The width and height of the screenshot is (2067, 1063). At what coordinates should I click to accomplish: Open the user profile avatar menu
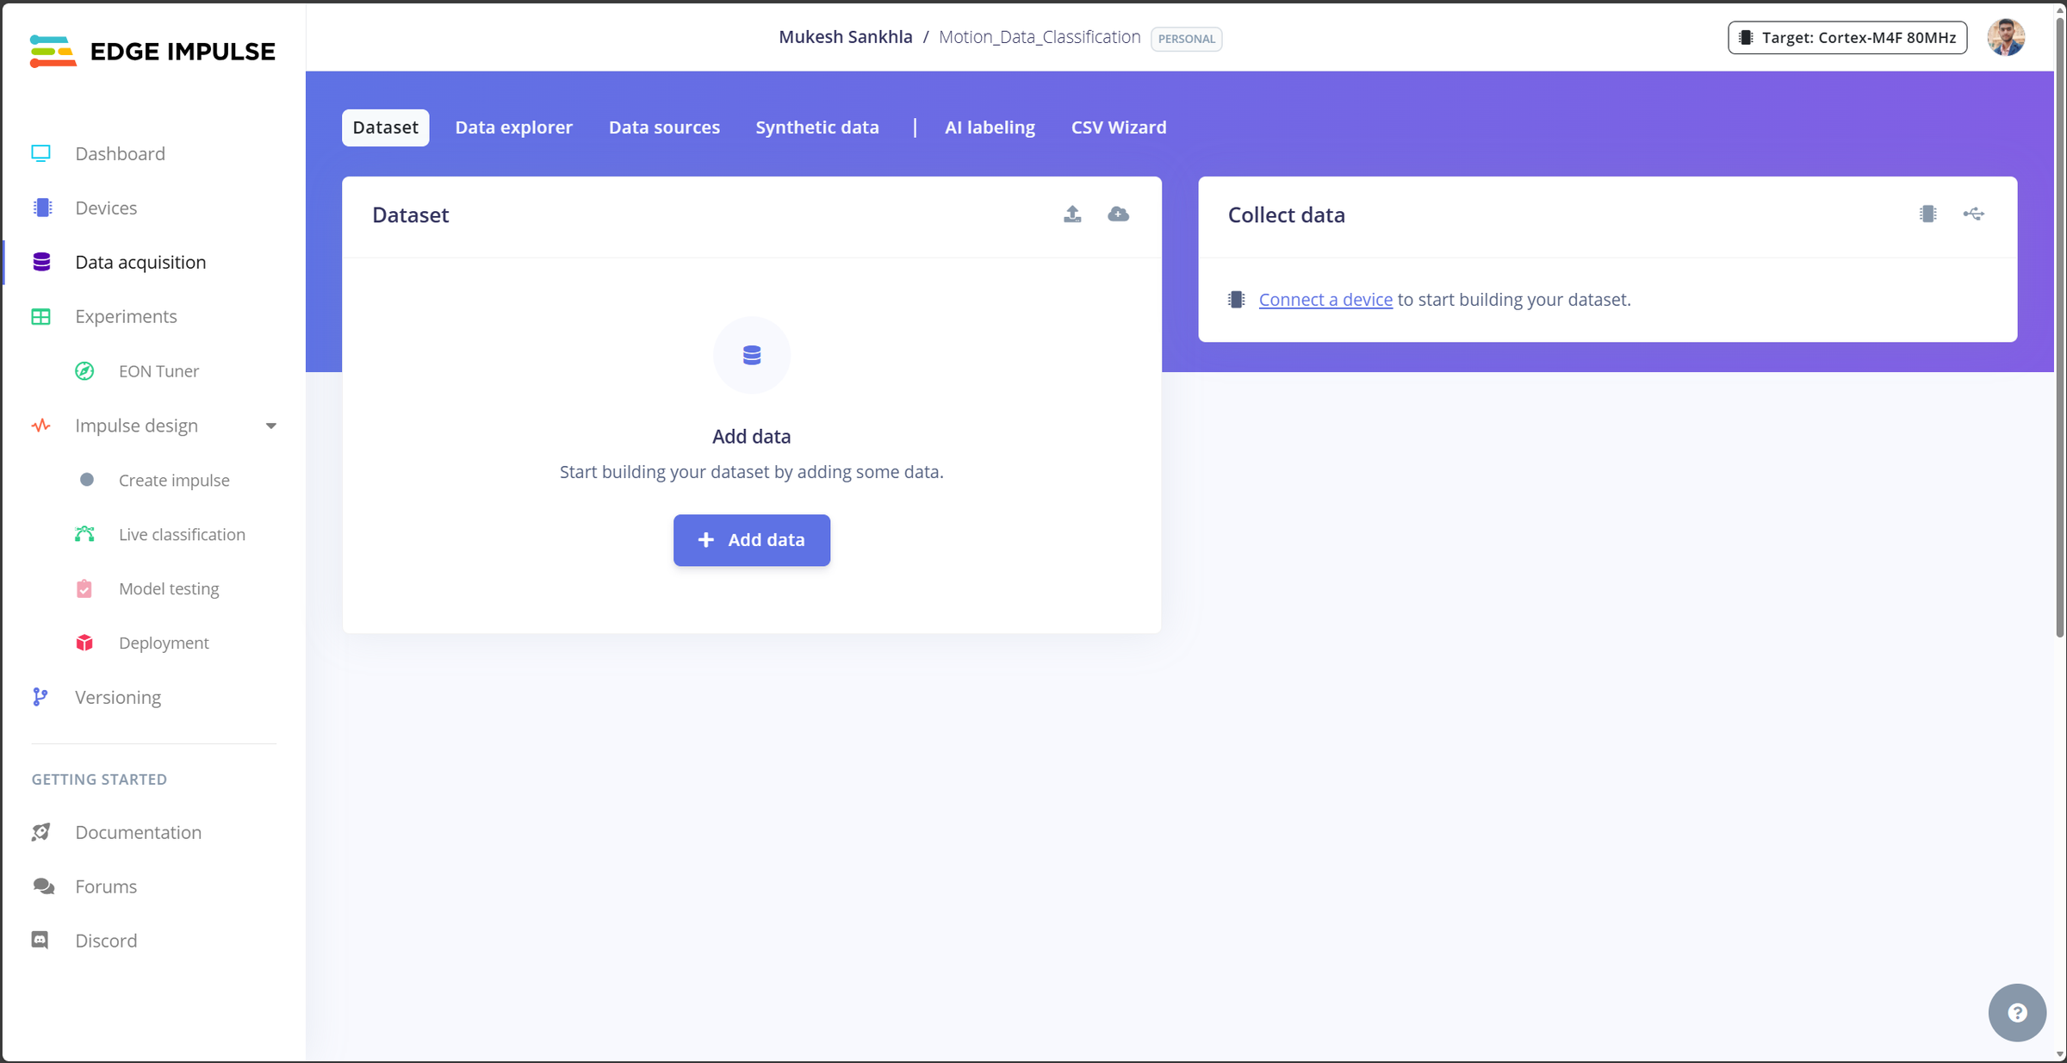pos(2006,38)
